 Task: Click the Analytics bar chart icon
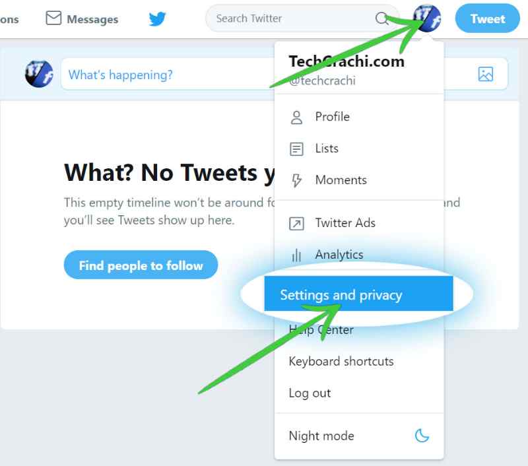click(296, 255)
